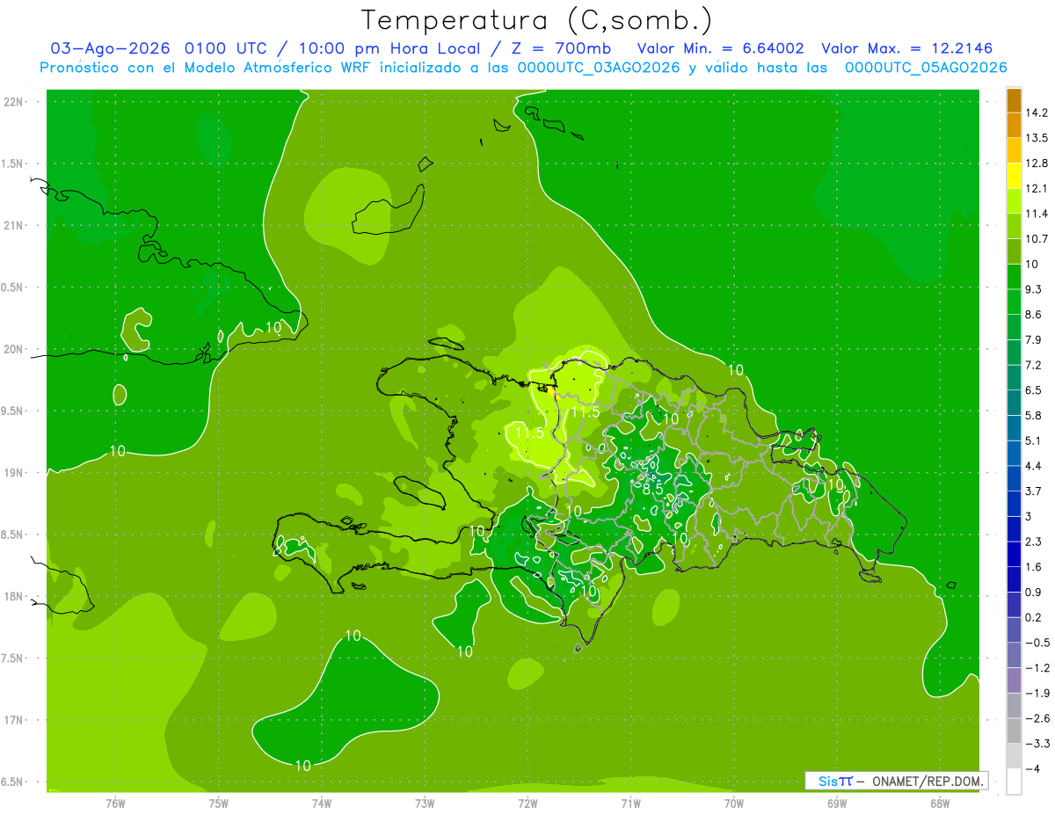Click the blue "Sisπ" logo text

[x=834, y=781]
